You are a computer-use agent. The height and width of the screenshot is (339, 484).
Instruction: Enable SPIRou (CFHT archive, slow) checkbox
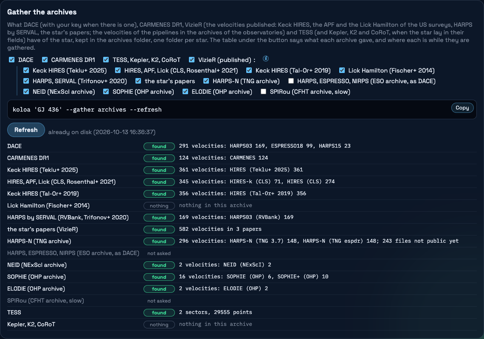[x=263, y=92]
